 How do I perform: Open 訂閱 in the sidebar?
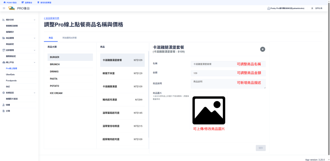[8, 111]
